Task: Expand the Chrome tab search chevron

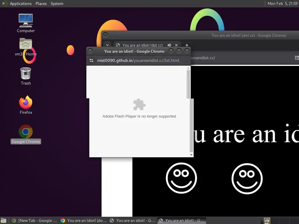Action: click(x=107, y=45)
